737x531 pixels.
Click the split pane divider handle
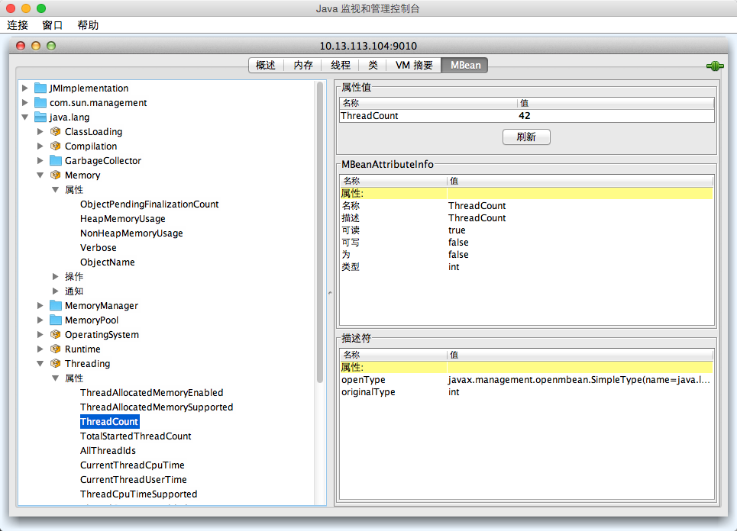(330, 292)
